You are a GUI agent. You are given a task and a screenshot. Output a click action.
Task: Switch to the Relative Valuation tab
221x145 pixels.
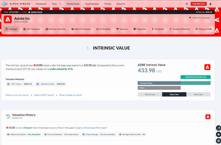(x=56, y=29)
